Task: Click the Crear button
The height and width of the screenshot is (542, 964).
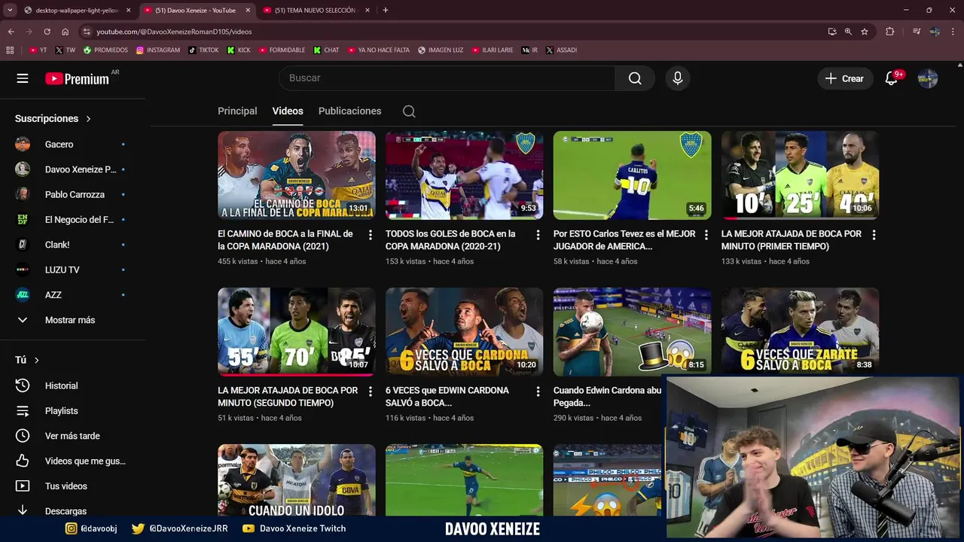Action: (x=845, y=78)
